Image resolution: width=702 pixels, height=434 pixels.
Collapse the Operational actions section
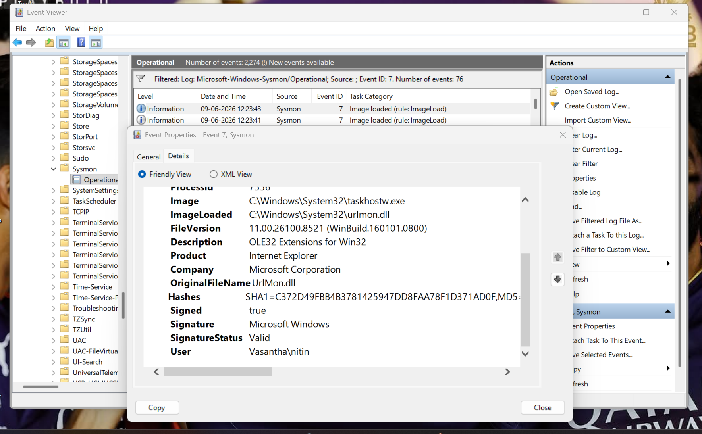(x=668, y=77)
